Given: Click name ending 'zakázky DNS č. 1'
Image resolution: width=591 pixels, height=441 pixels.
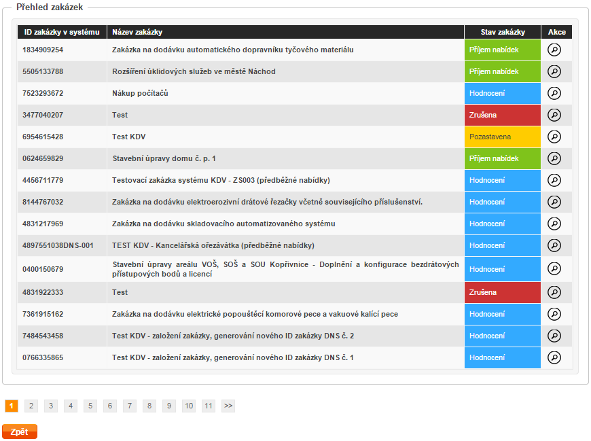Looking at the screenshot, I should (233, 357).
